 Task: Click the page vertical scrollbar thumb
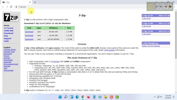(176, 35)
